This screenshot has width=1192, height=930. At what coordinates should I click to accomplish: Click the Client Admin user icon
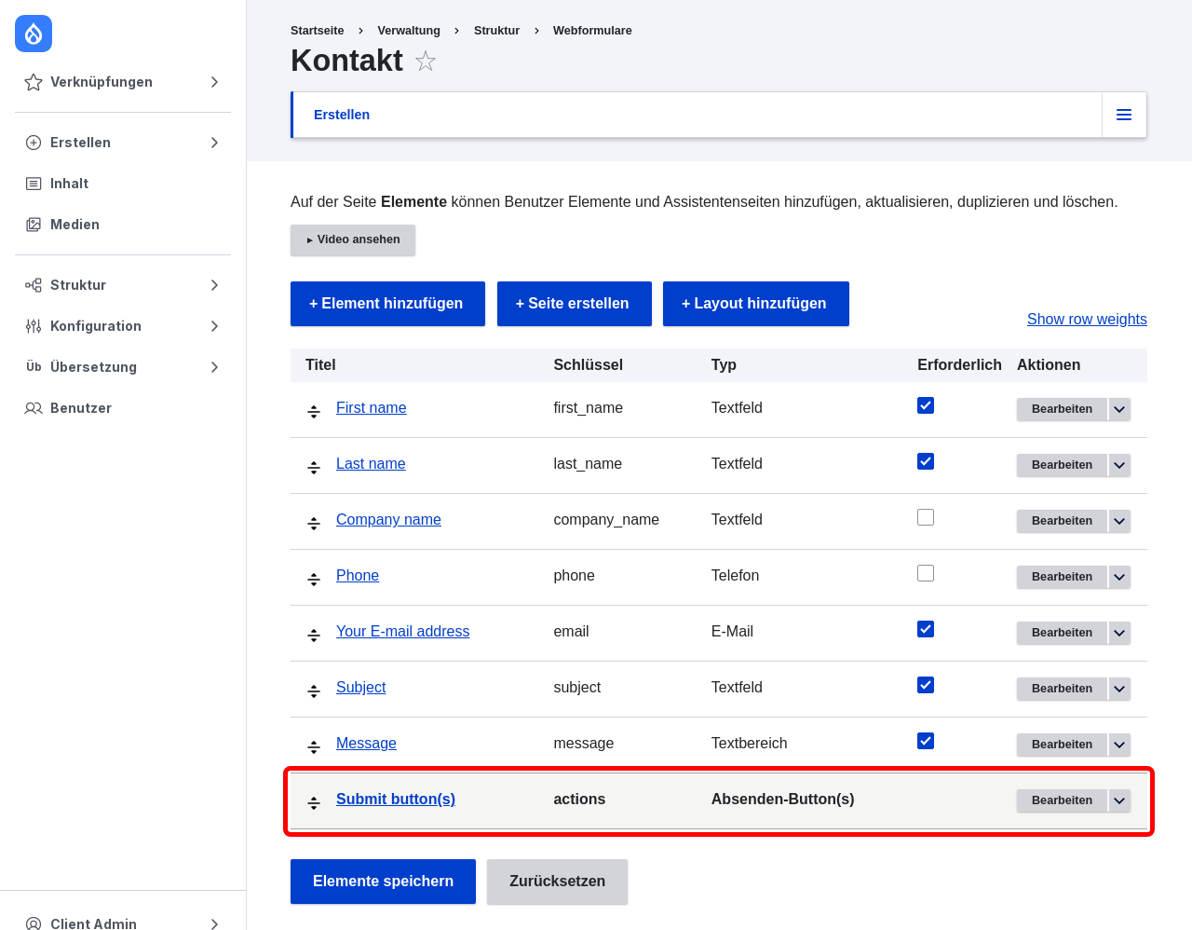coord(34,923)
